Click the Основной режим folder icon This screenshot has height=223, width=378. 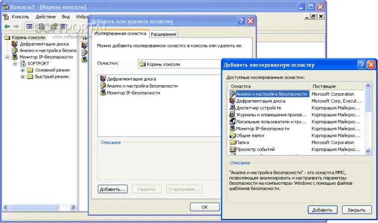(30, 70)
